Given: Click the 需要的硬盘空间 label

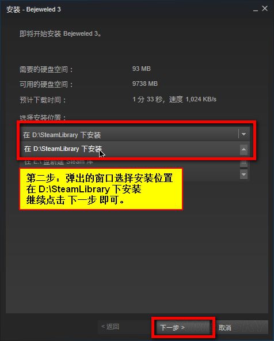Looking at the screenshot, I should pyautogui.click(x=46, y=70).
